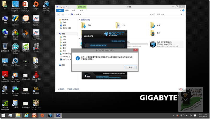Open the Origin desktop shortcut
Viewport: 210px width, 119px height.
coord(36,6)
